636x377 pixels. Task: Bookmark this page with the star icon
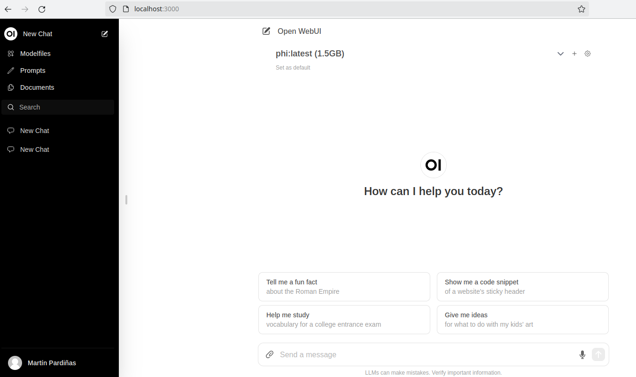[582, 9]
